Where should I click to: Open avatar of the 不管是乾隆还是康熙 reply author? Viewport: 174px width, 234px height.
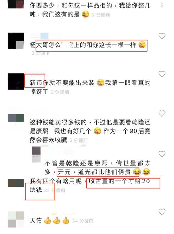[36, 155]
